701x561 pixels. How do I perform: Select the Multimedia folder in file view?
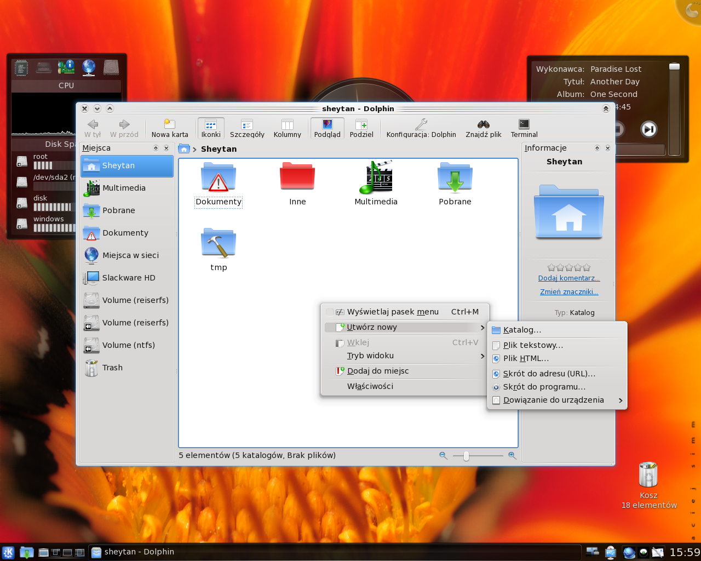pyautogui.click(x=376, y=185)
